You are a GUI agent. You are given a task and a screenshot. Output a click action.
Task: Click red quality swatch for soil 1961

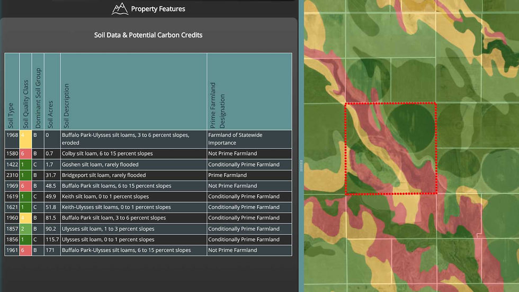(25, 250)
